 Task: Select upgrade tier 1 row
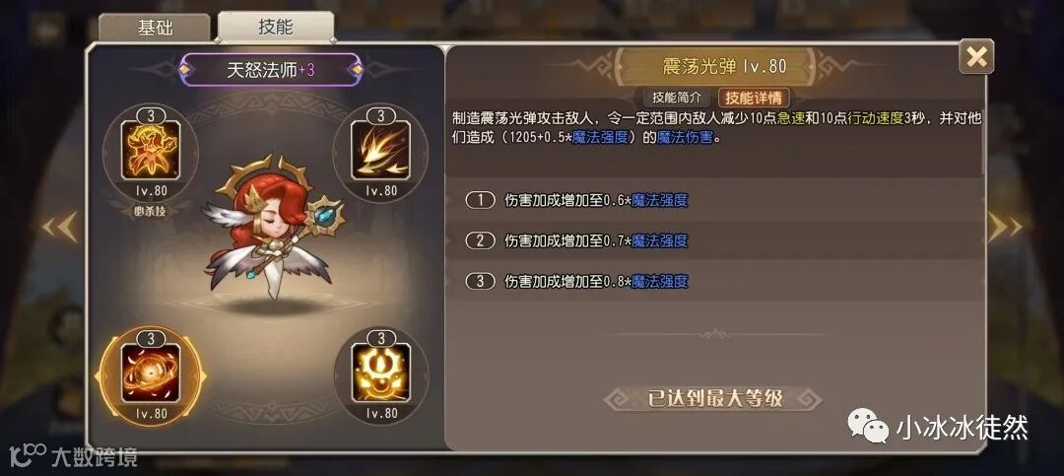coord(715,200)
